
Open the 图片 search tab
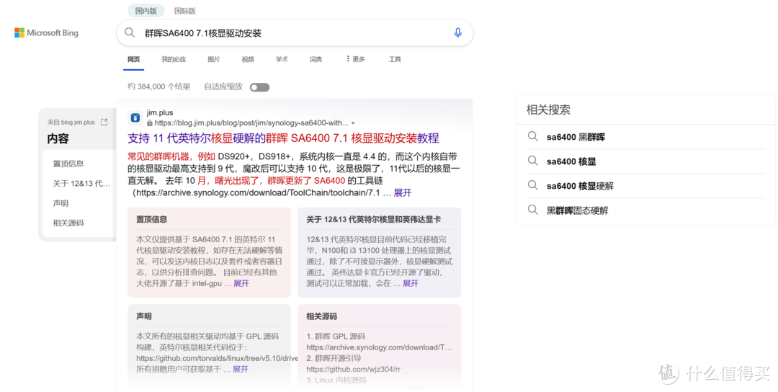214,59
